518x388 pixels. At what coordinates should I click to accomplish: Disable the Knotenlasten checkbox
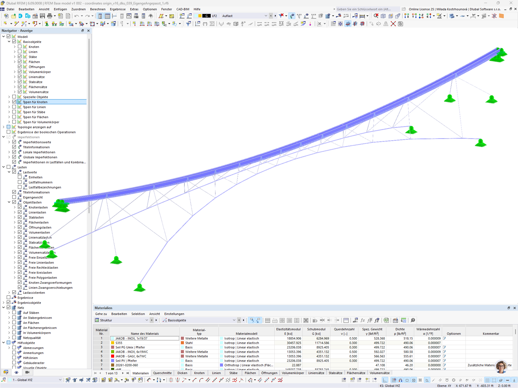pos(20,207)
